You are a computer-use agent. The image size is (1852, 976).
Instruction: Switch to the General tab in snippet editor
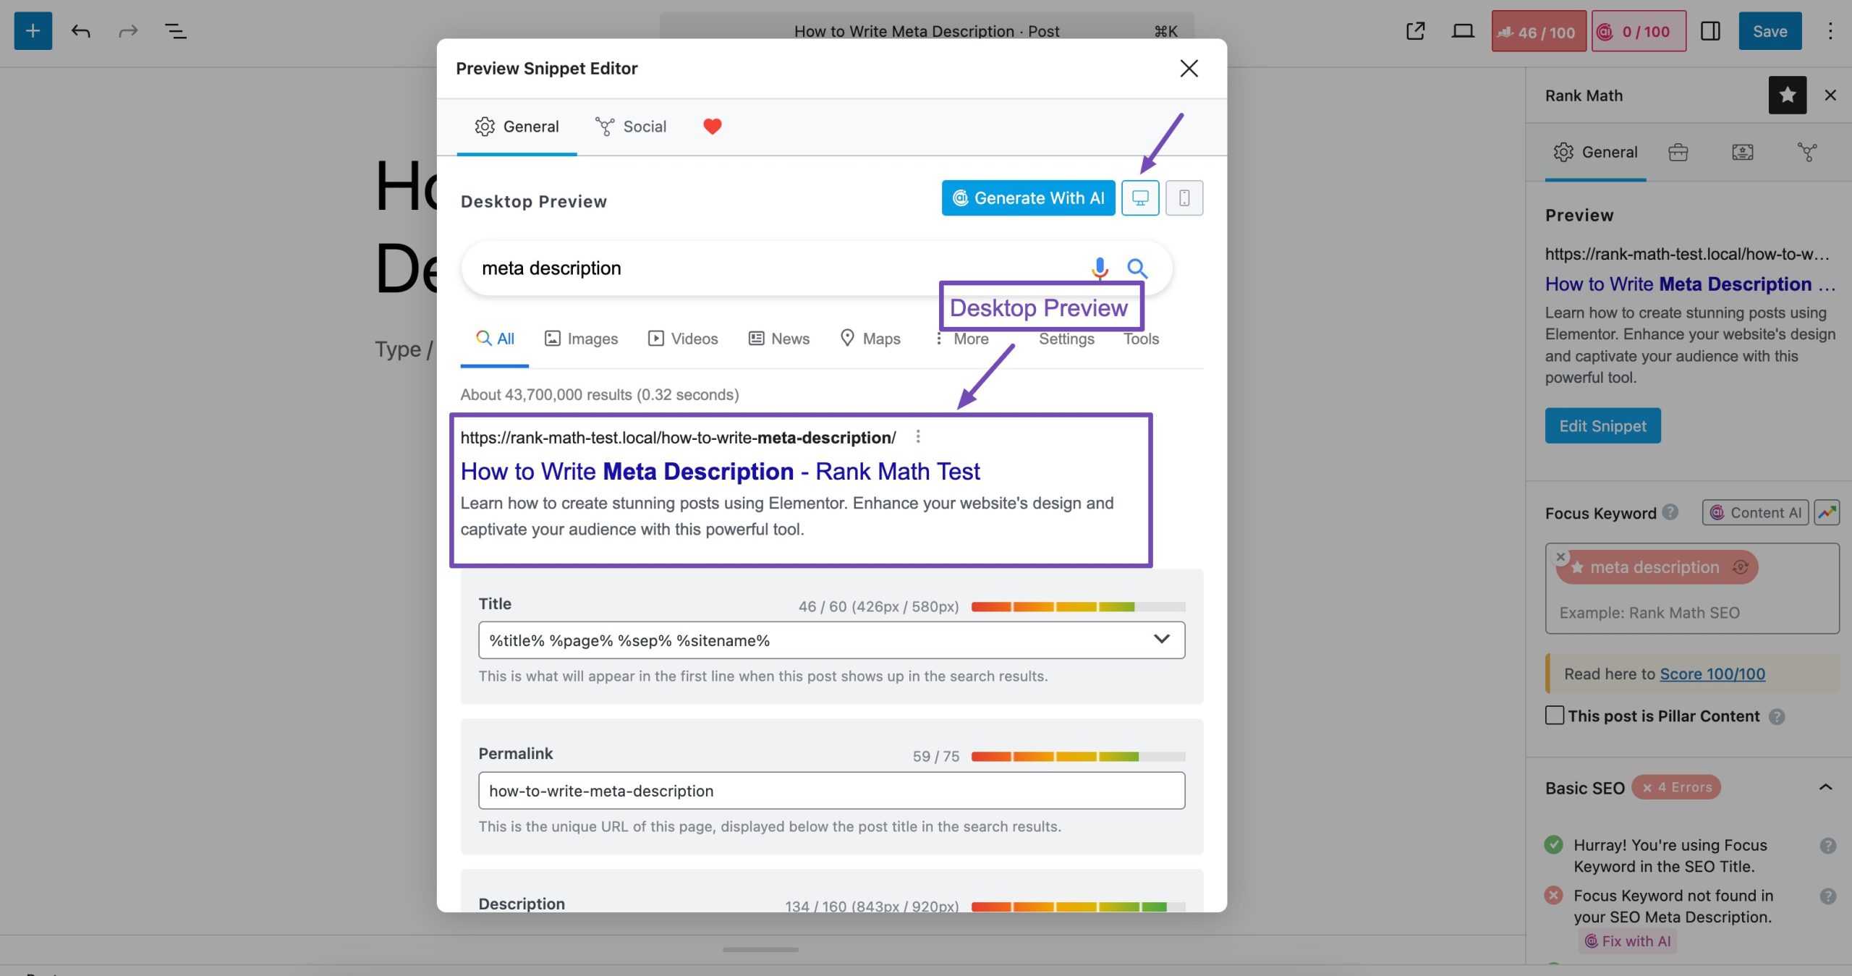(517, 127)
